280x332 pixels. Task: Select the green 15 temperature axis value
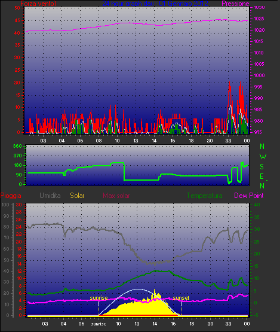click(x=256, y=266)
